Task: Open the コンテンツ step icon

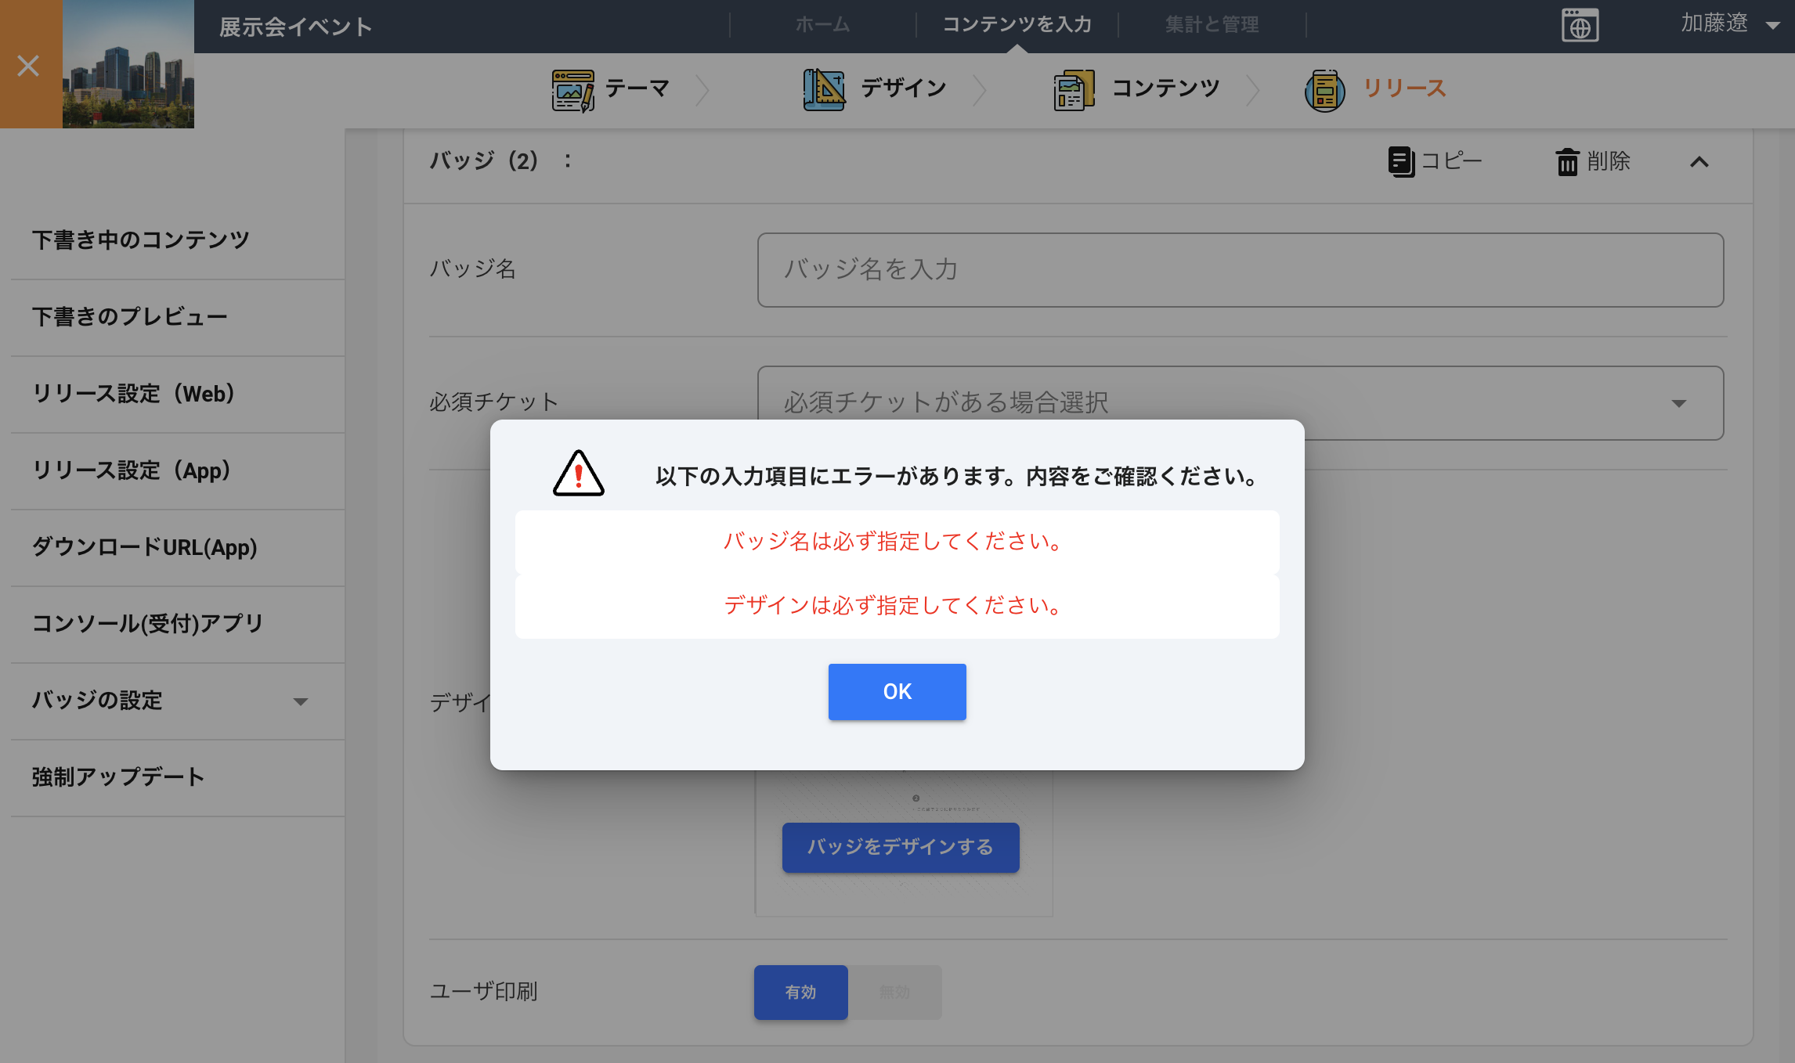Action: (1074, 90)
